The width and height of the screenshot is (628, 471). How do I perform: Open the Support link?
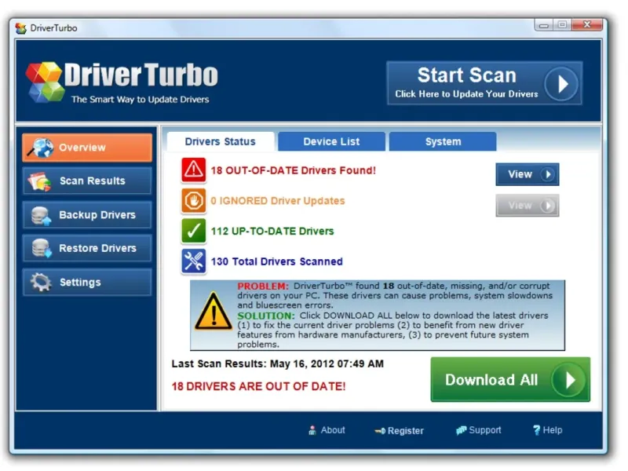pos(479,430)
